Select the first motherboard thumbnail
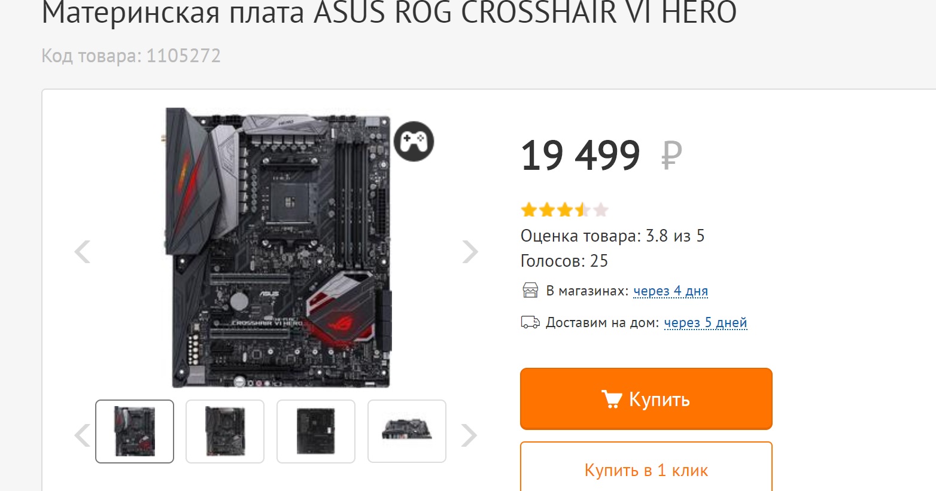The height and width of the screenshot is (491, 936). point(135,431)
